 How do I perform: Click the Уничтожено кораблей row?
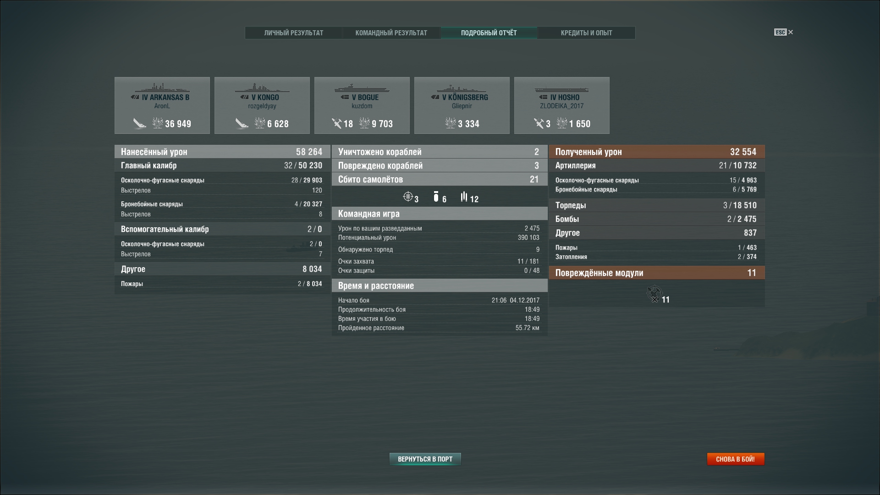click(x=440, y=152)
